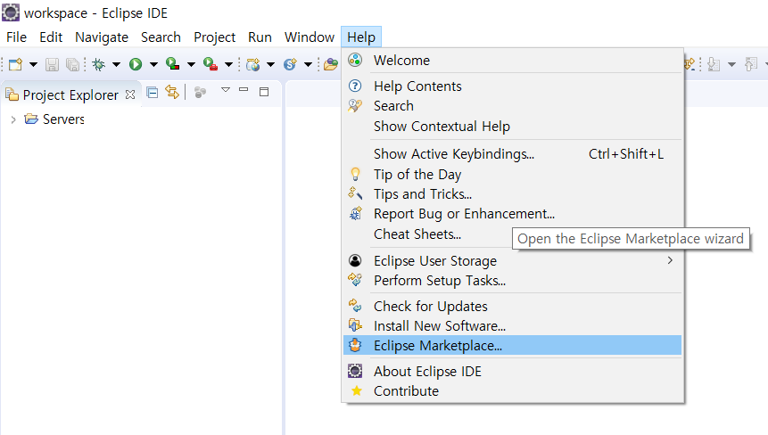768x435 pixels.
Task: Open the Run dropdown arrow
Action: pos(153,64)
